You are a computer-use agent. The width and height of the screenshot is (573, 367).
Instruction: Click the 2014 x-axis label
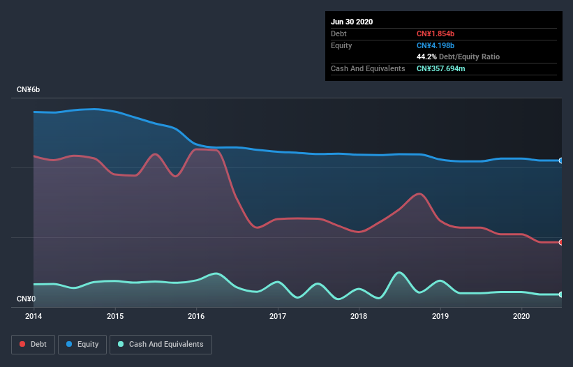click(x=34, y=316)
